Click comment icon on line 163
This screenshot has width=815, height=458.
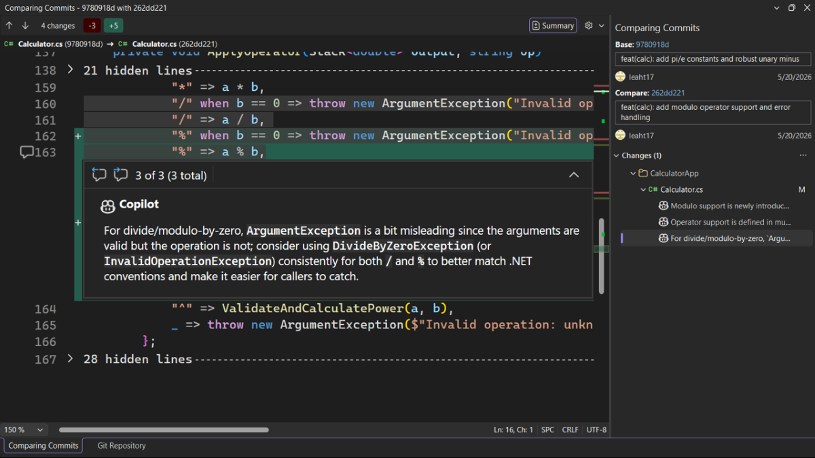point(26,152)
